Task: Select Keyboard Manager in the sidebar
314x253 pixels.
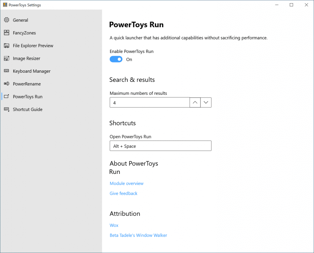Action: point(32,71)
